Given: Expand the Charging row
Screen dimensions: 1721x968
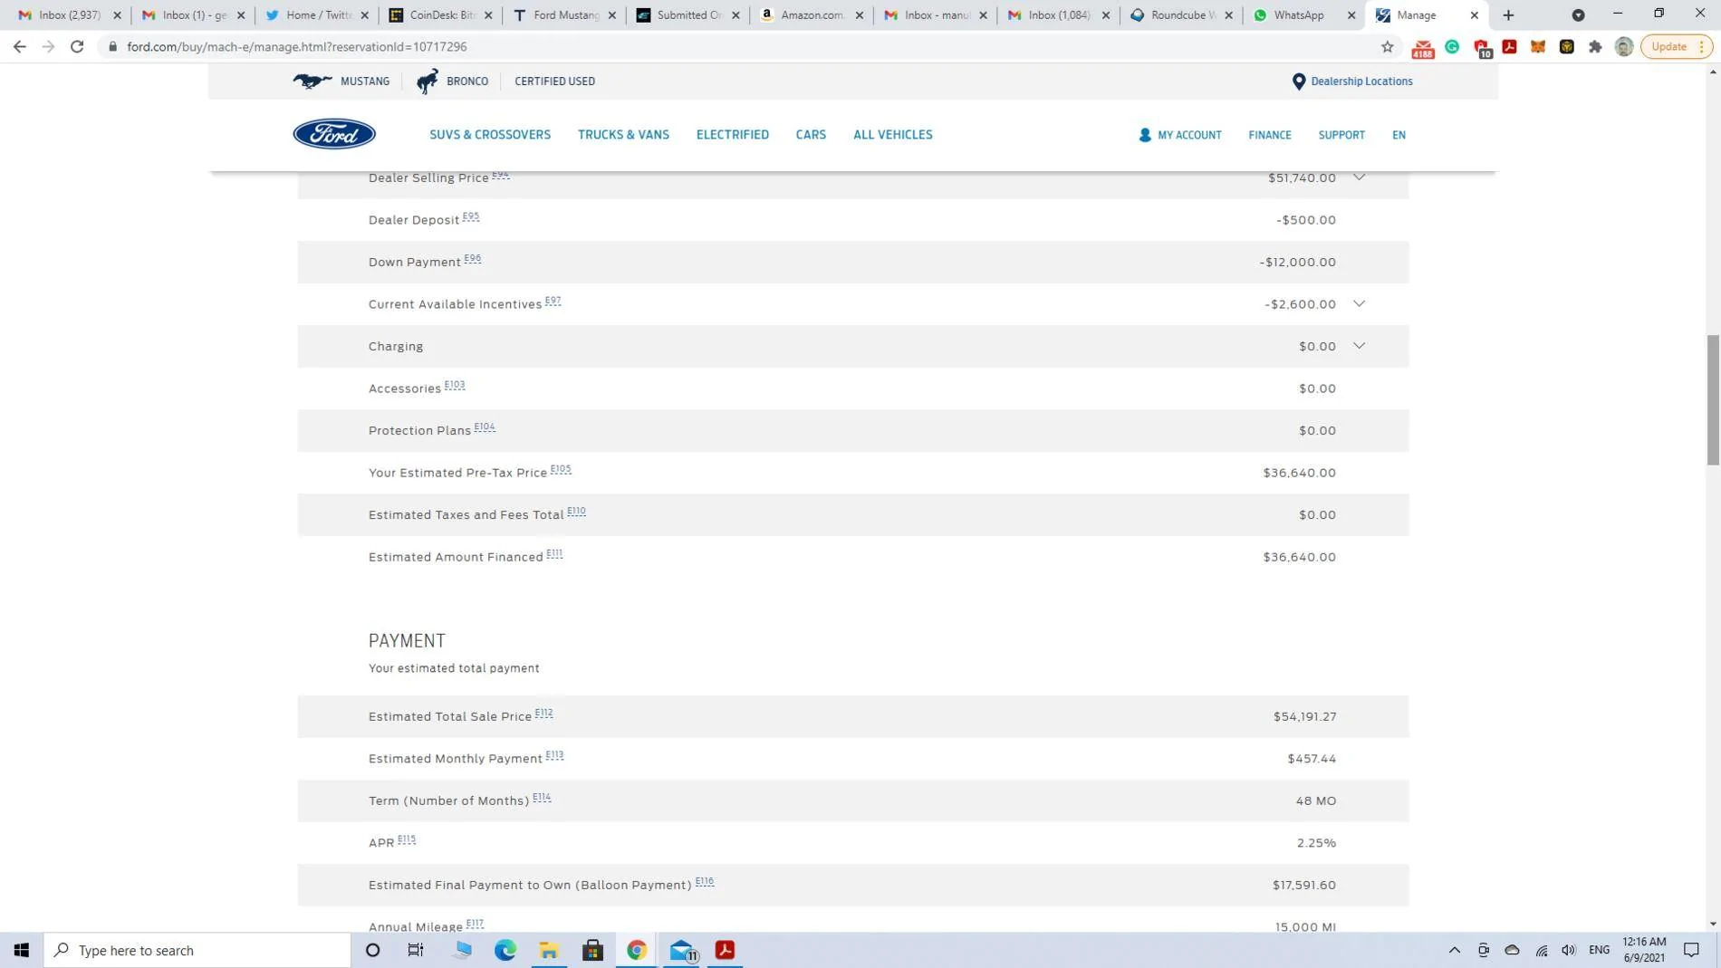Looking at the screenshot, I should point(1359,346).
